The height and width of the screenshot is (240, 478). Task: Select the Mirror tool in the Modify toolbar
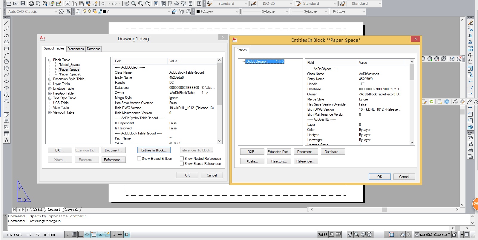470,35
